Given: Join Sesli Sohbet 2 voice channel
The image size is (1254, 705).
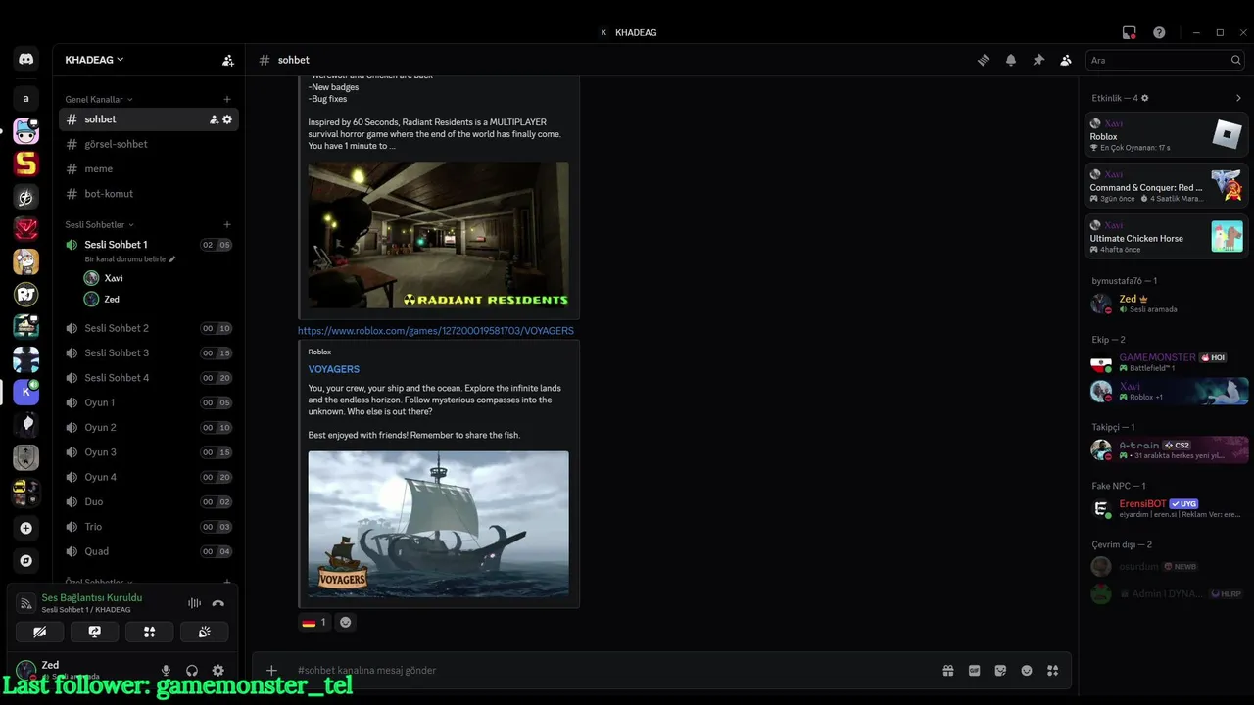Looking at the screenshot, I should pos(149,328).
